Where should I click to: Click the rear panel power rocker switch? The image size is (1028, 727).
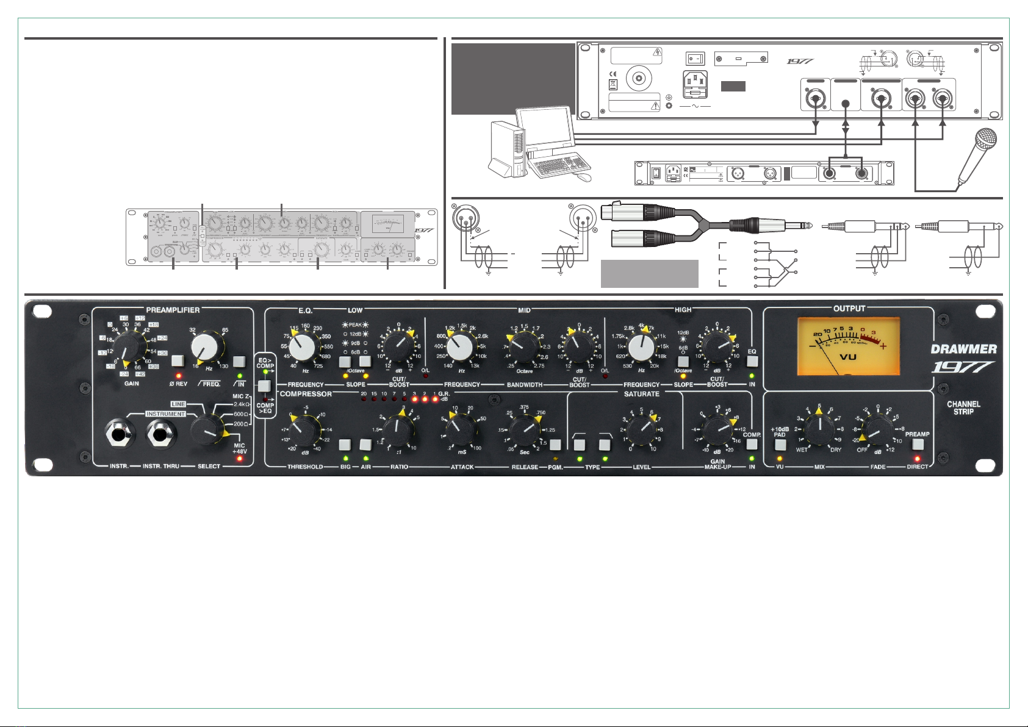click(695, 59)
